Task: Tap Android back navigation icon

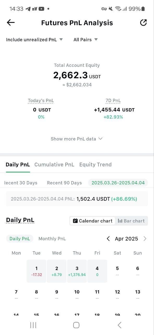Action: coord(120,325)
